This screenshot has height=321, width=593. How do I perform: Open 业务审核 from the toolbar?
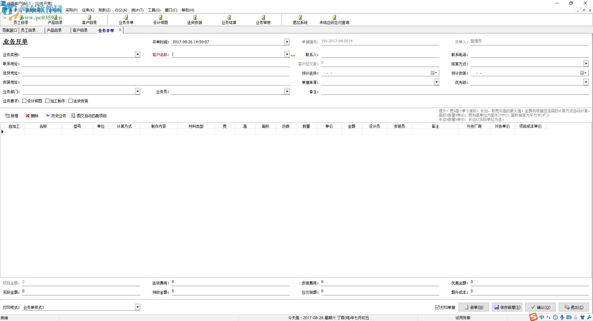tap(263, 20)
